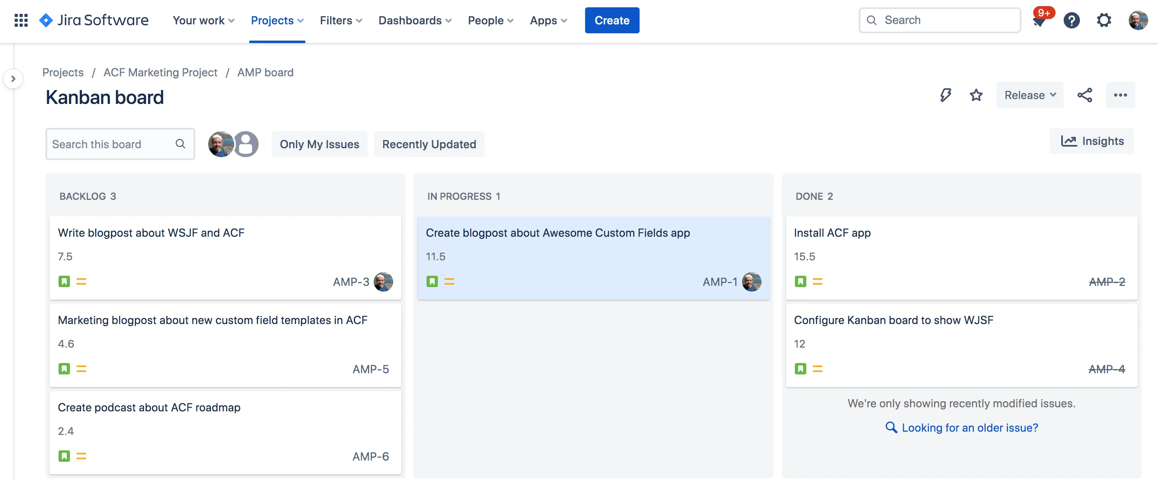This screenshot has width=1158, height=480.
Task: Open the People menu
Action: point(490,20)
